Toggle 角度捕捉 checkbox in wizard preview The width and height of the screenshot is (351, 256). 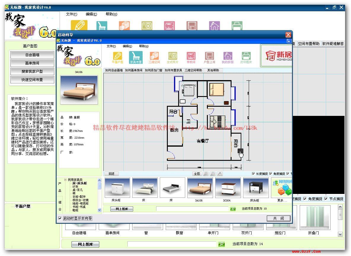tap(270, 174)
